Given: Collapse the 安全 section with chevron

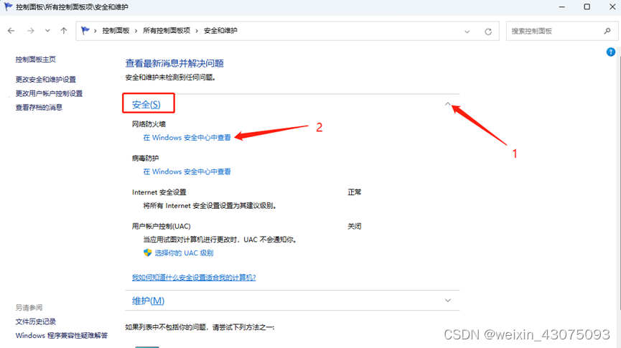Looking at the screenshot, I should tap(447, 104).
